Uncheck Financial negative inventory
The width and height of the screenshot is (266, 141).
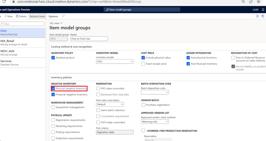53,95
